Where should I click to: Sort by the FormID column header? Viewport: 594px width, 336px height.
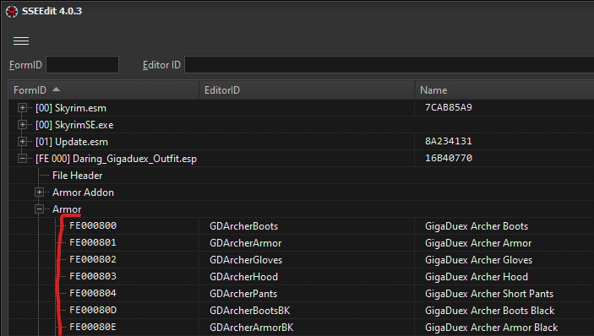tap(104, 90)
